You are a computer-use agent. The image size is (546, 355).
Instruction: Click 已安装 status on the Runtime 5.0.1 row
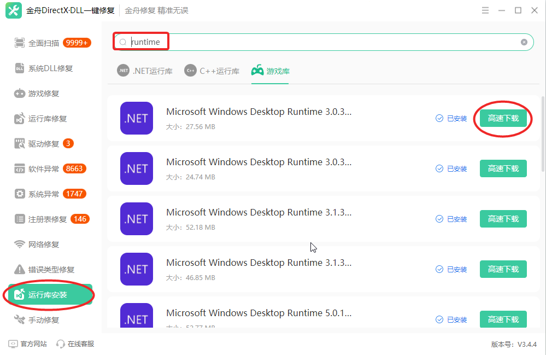tap(451, 319)
